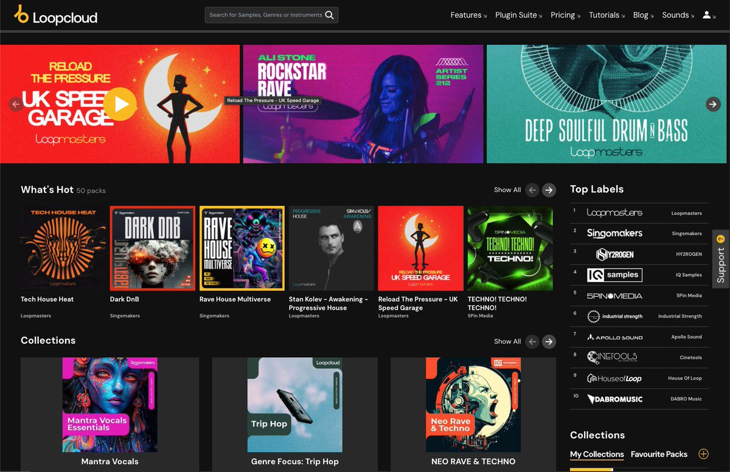Open the Singomakers label logo
Screen dimensions: 730x472
tap(614, 233)
